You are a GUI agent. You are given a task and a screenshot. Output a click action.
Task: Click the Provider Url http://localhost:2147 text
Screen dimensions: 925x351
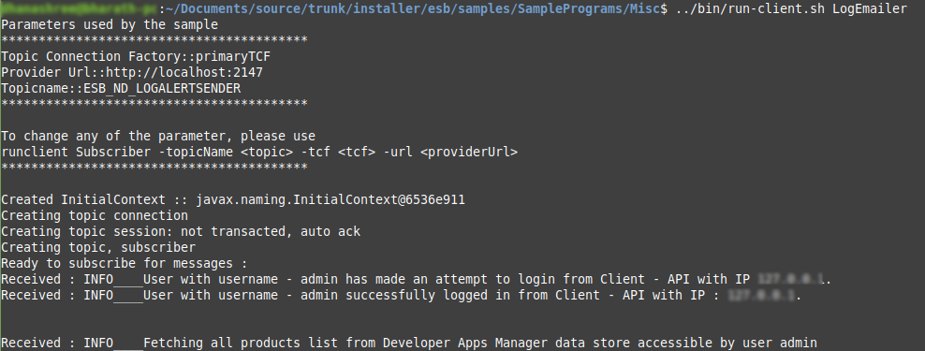[x=132, y=73]
